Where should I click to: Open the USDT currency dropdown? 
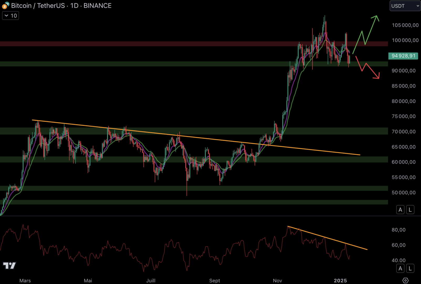pos(405,6)
